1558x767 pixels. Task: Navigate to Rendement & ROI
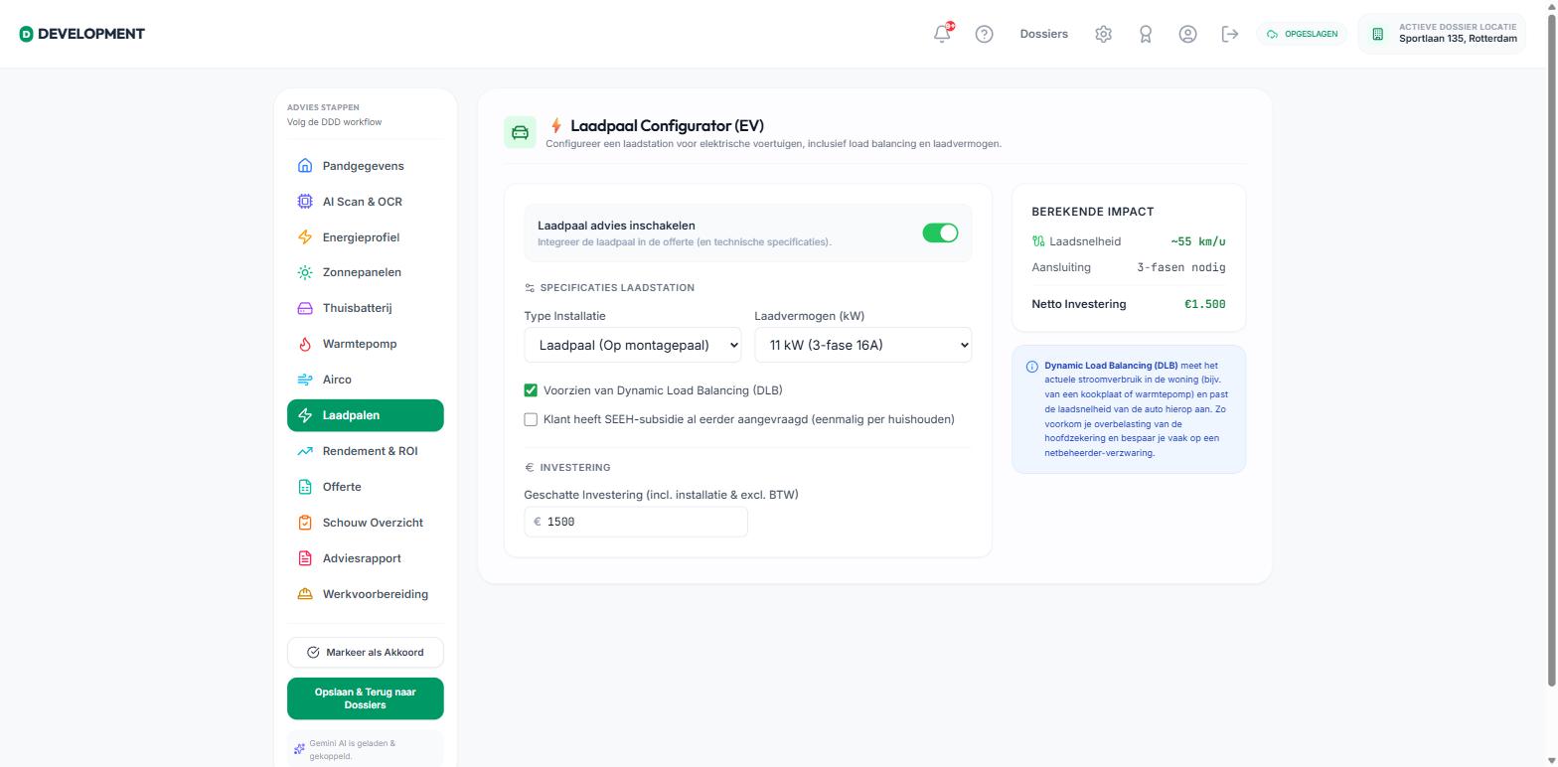366,451
